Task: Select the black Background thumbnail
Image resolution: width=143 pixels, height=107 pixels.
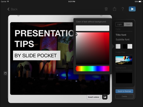Action: 124,78
